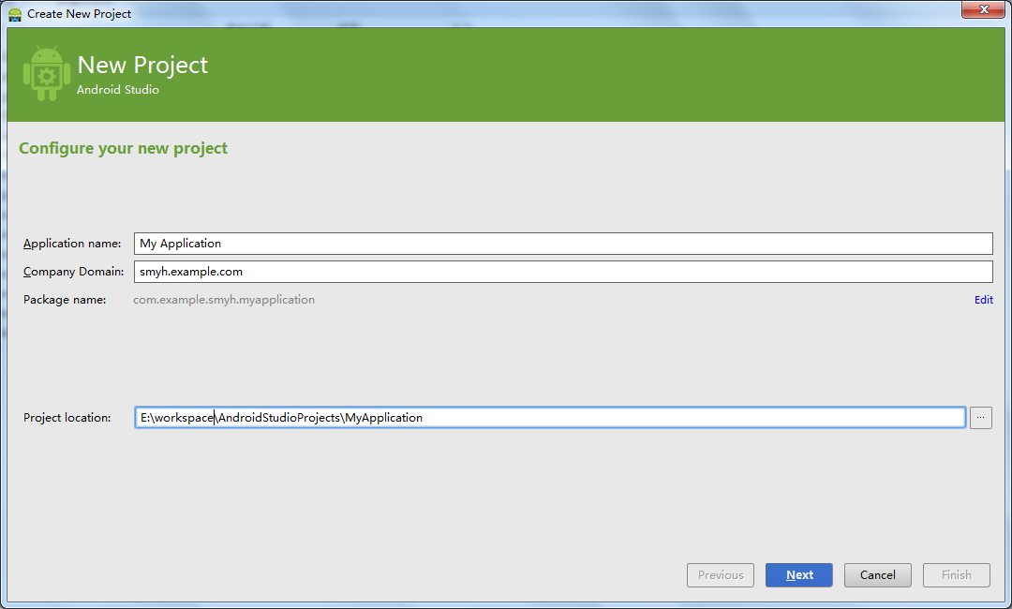Click the 'Configure your new project' heading
Screen dimensions: 1012x609
[124, 148]
